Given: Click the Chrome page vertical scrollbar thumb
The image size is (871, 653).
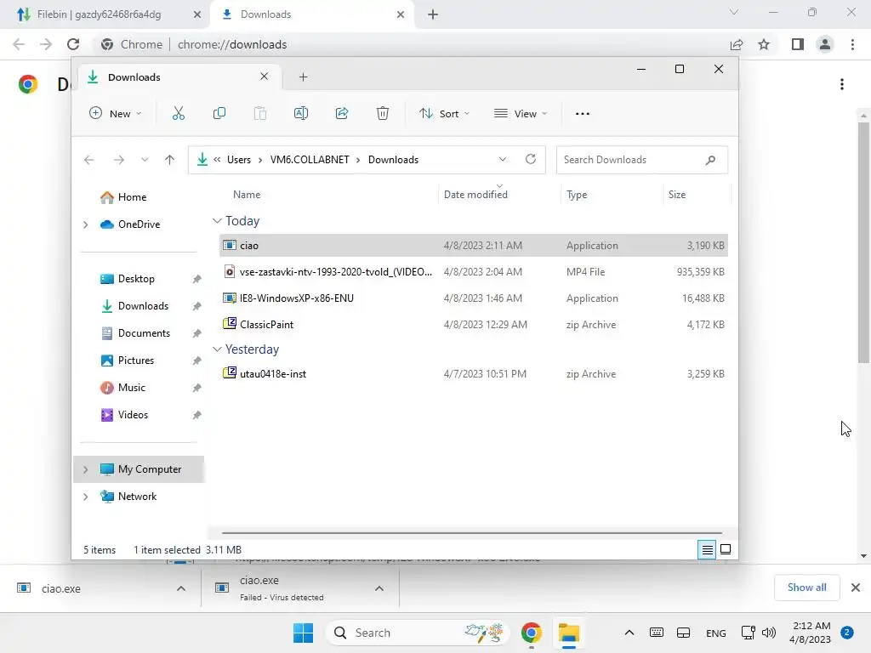Looking at the screenshot, I should tap(863, 242).
